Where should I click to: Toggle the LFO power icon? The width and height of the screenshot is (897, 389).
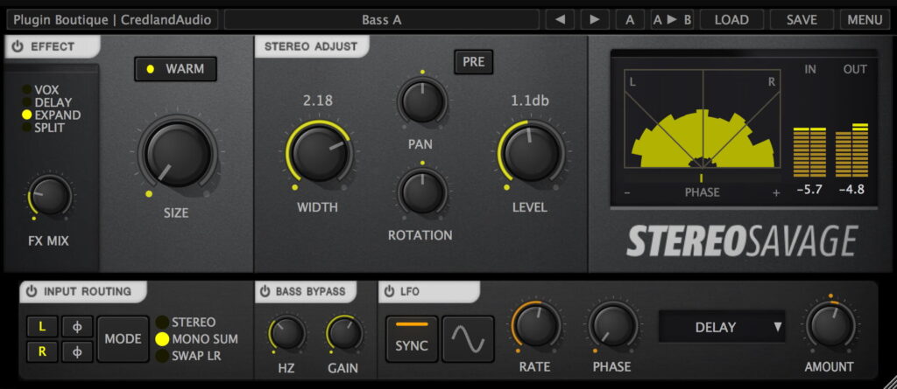click(x=389, y=291)
